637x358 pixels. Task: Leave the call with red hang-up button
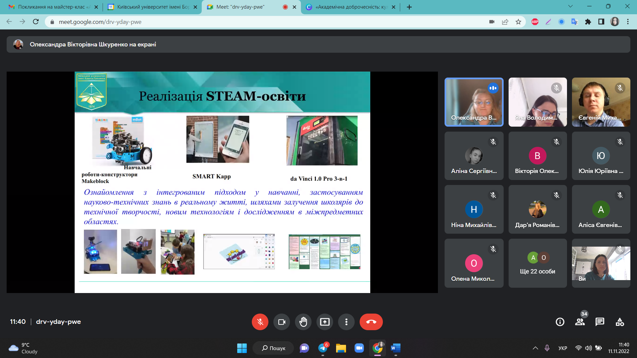(371, 322)
